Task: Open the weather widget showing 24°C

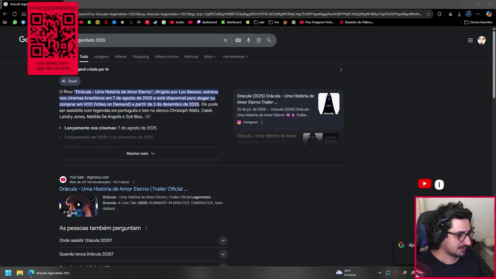Action: click(x=346, y=273)
